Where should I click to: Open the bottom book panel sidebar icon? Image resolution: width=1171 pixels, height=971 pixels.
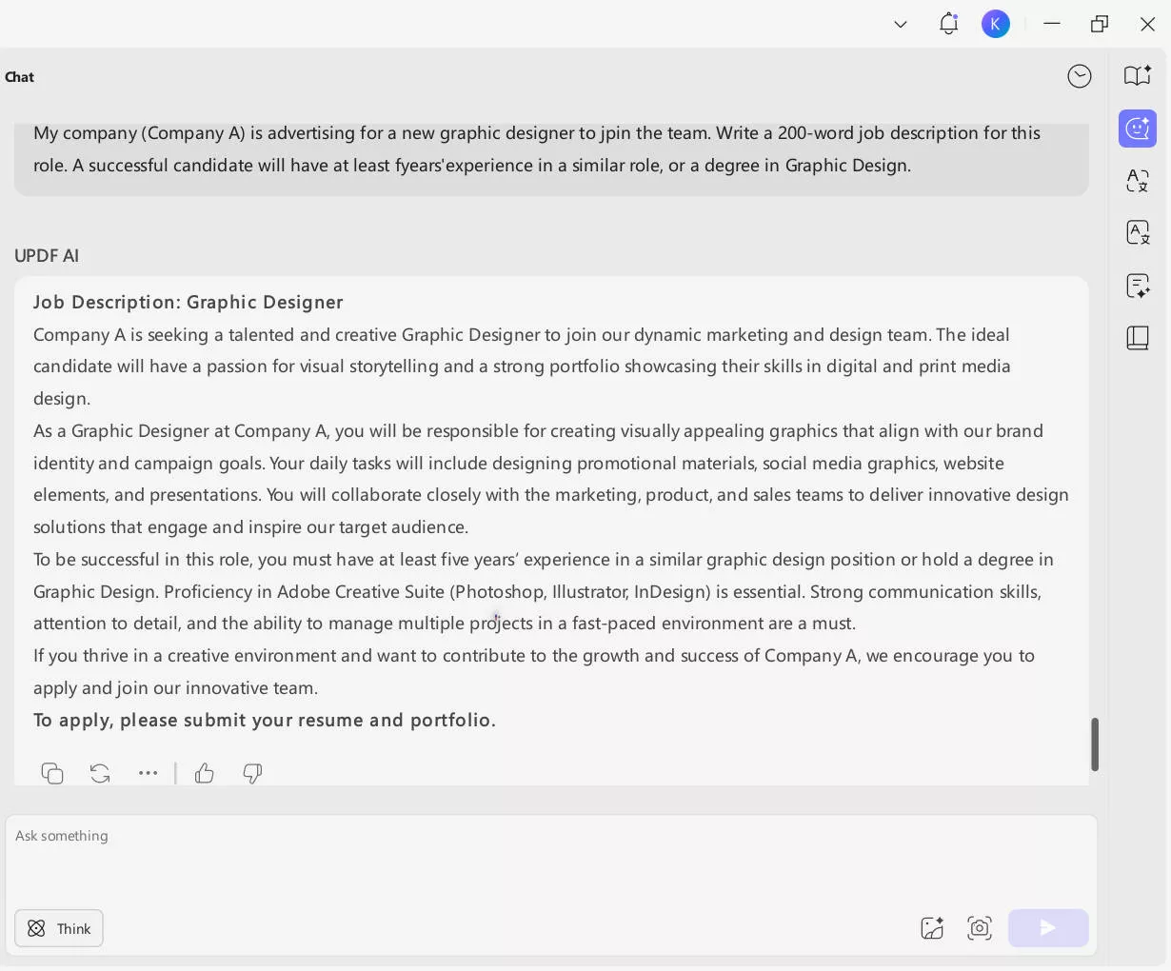(x=1138, y=338)
